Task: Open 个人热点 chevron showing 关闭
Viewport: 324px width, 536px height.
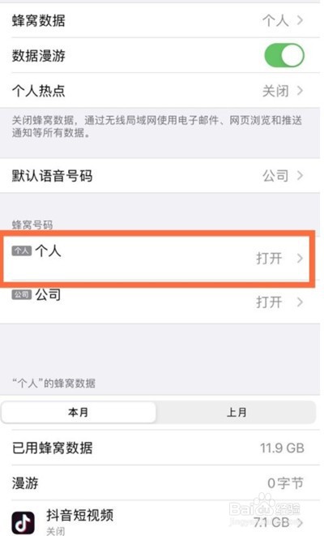Action: 300,91
